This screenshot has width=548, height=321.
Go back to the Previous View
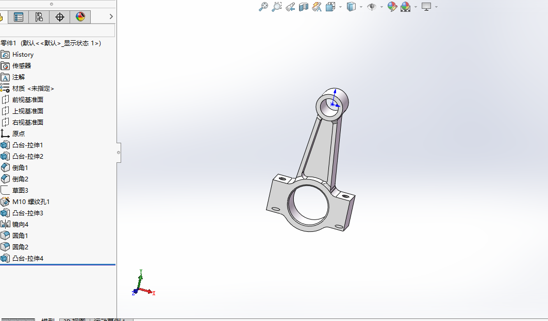290,7
